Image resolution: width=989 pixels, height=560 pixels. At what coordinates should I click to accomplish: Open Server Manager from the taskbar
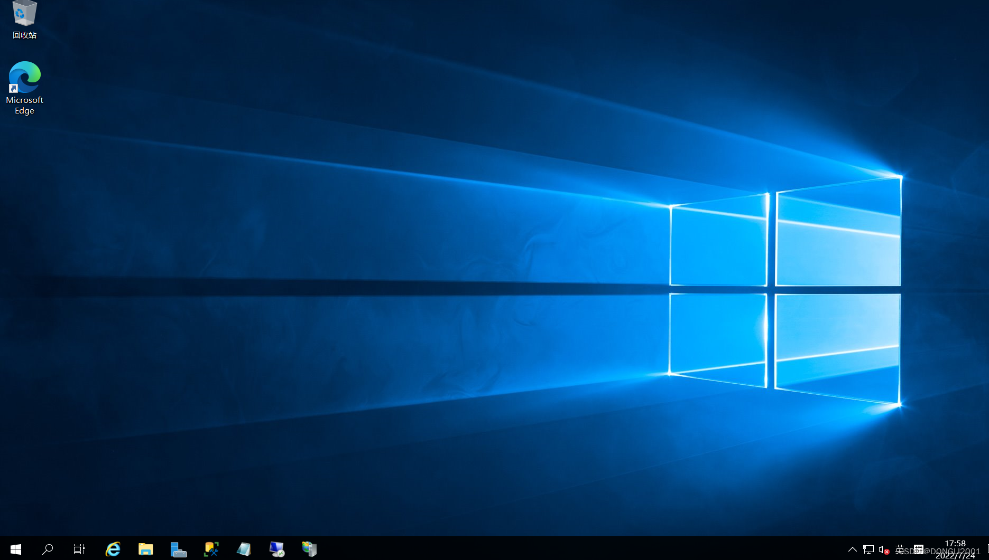[x=178, y=549]
